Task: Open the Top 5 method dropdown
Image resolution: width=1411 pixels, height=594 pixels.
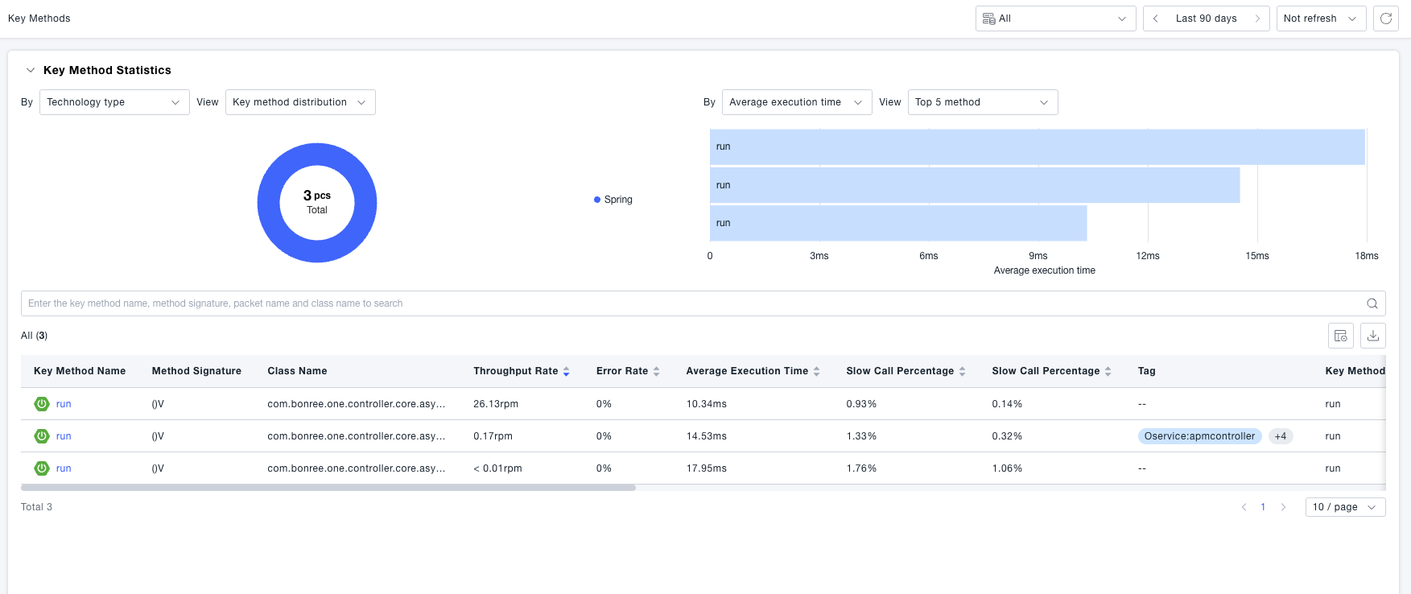Action: 982,102
